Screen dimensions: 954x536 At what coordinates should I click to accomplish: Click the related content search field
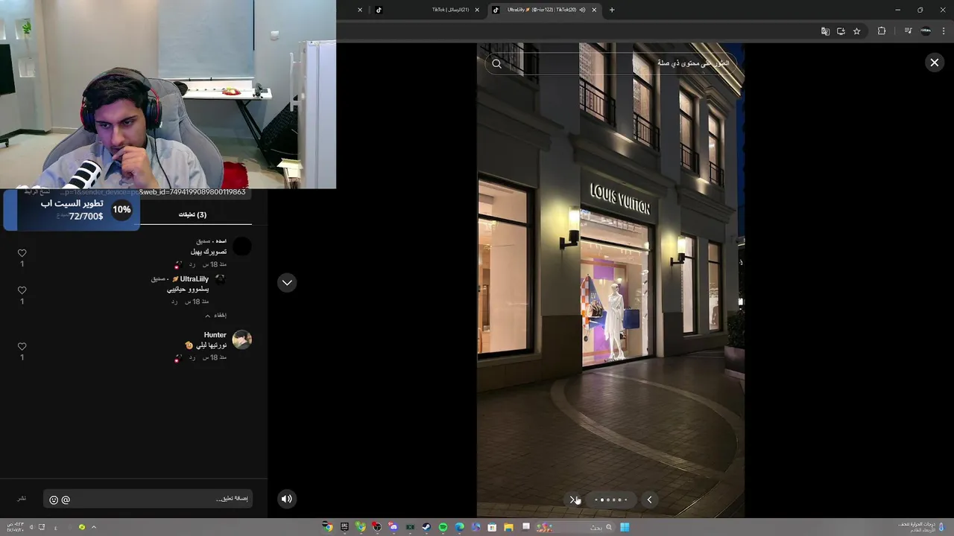(611, 64)
